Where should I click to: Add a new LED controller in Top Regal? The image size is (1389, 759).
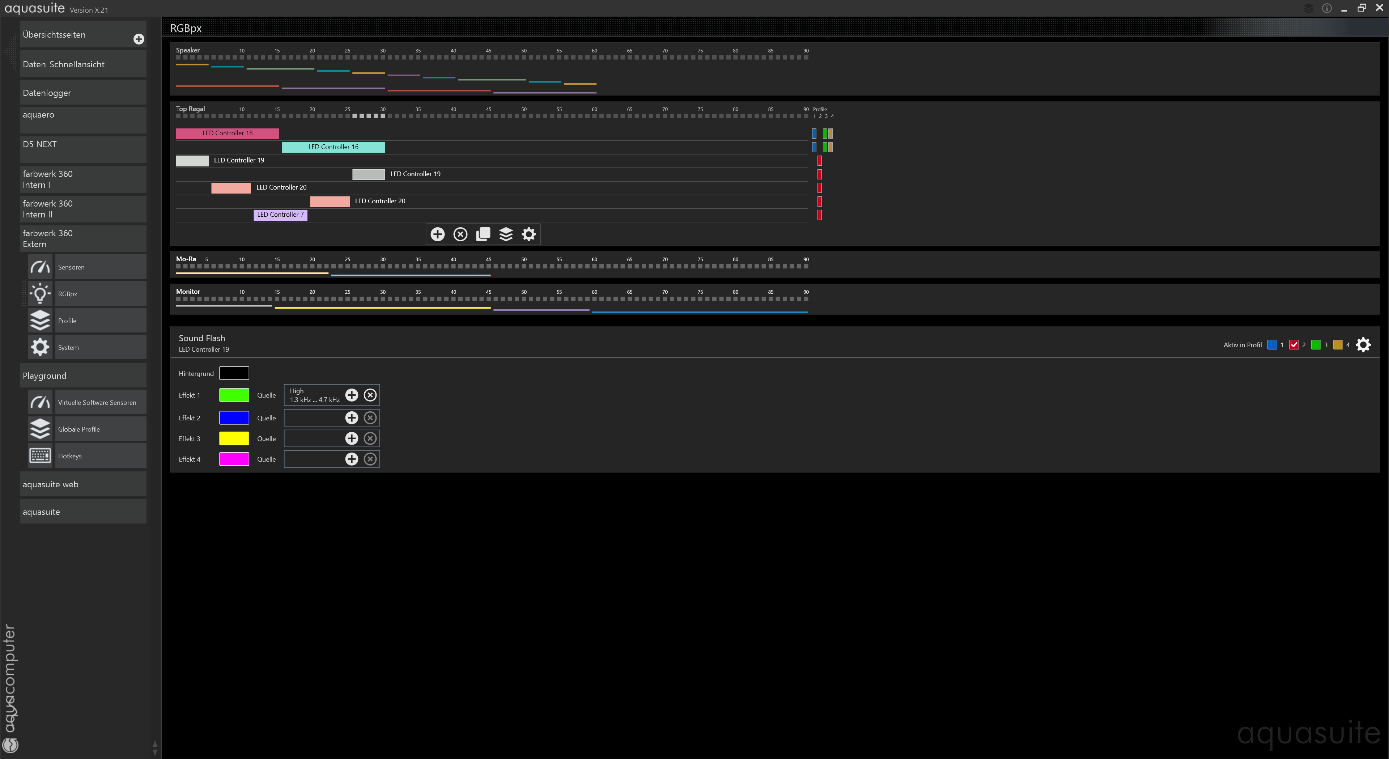pyautogui.click(x=437, y=234)
